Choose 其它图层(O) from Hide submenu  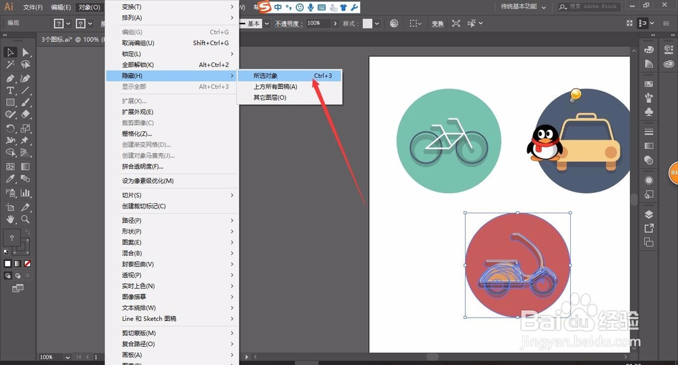coord(290,98)
